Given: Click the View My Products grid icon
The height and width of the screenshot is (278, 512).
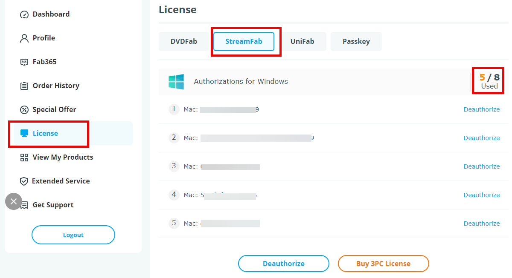Looking at the screenshot, I should [24, 158].
